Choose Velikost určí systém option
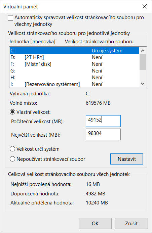 12,149
